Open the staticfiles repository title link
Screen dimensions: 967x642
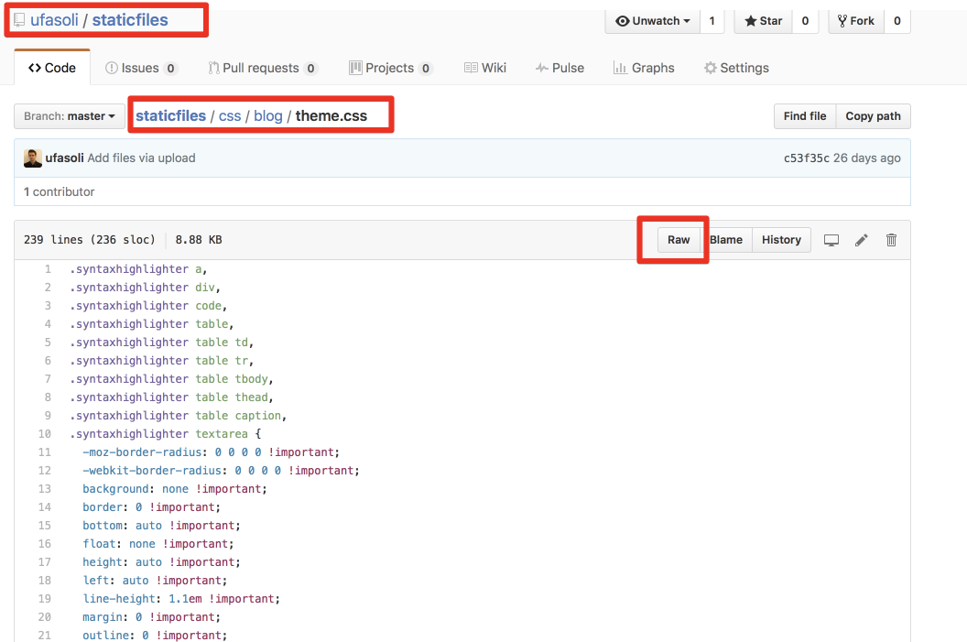130,20
